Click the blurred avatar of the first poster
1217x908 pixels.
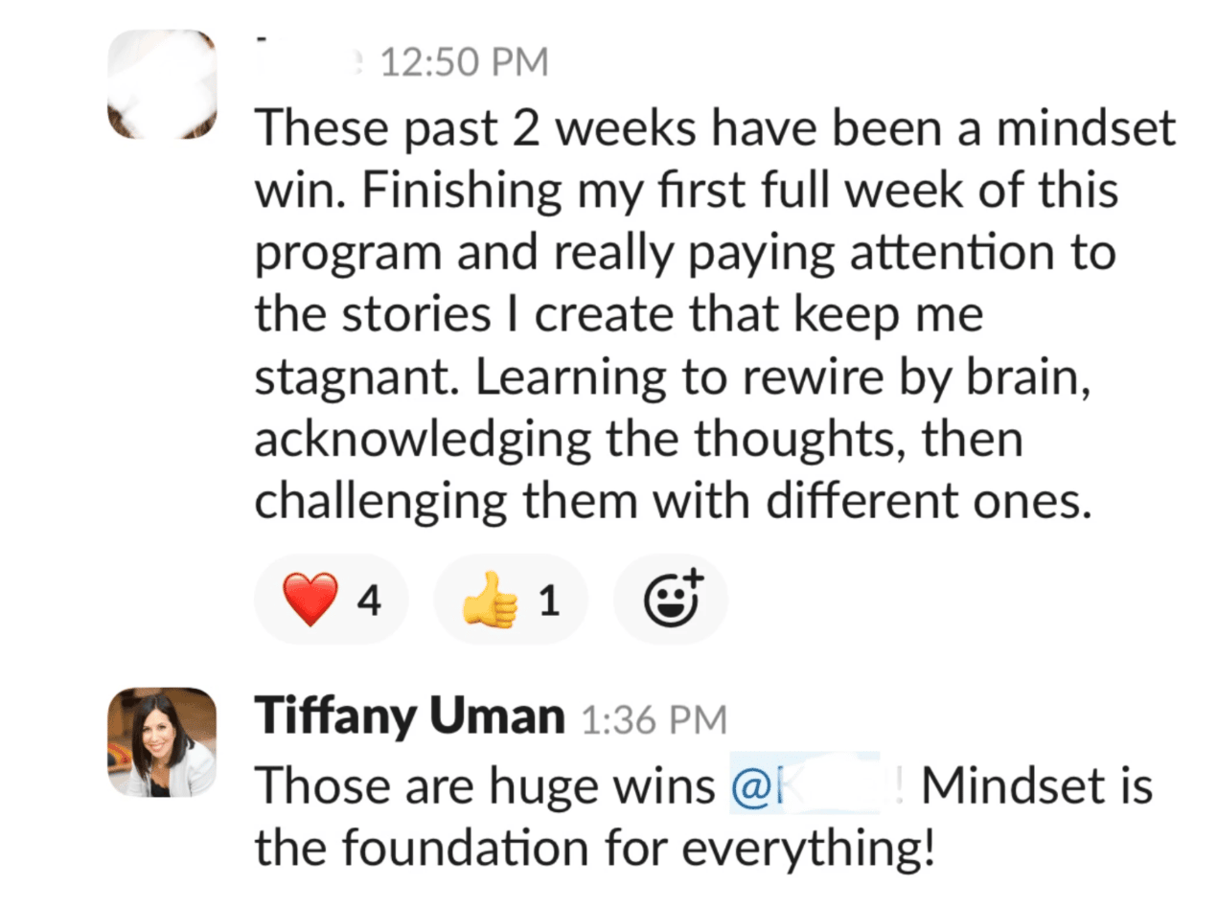point(161,84)
